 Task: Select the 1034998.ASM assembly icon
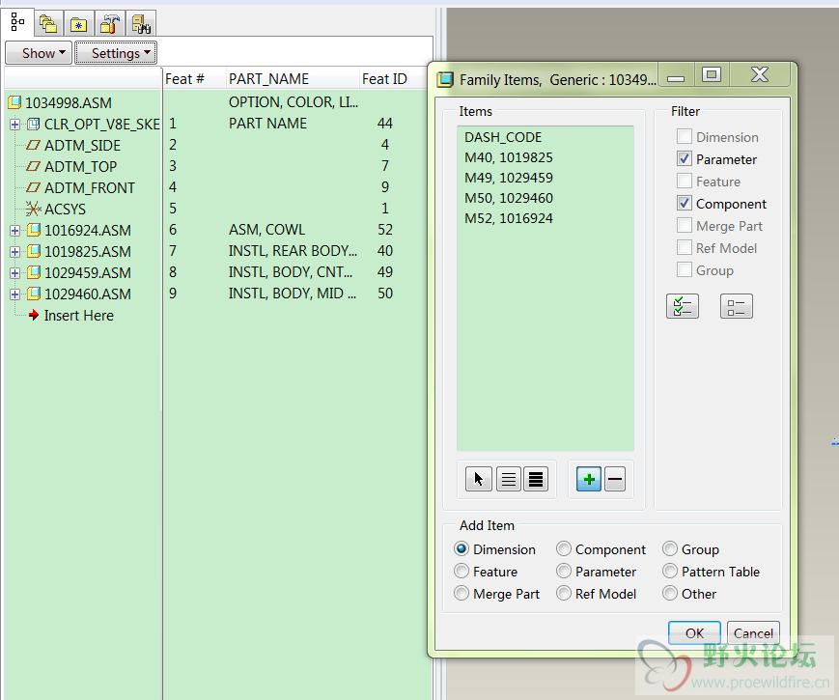(x=14, y=102)
